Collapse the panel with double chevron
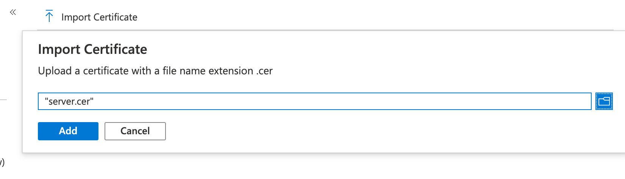 coord(13,13)
